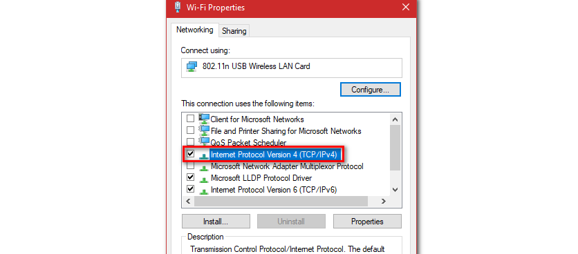Click the vertical scrollbar thumb in items list
The height and width of the screenshot is (254, 578).
point(395,148)
